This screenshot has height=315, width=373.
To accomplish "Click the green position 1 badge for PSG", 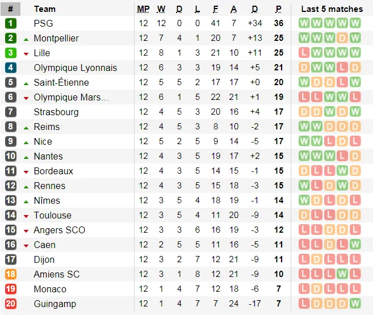I will (11, 23).
